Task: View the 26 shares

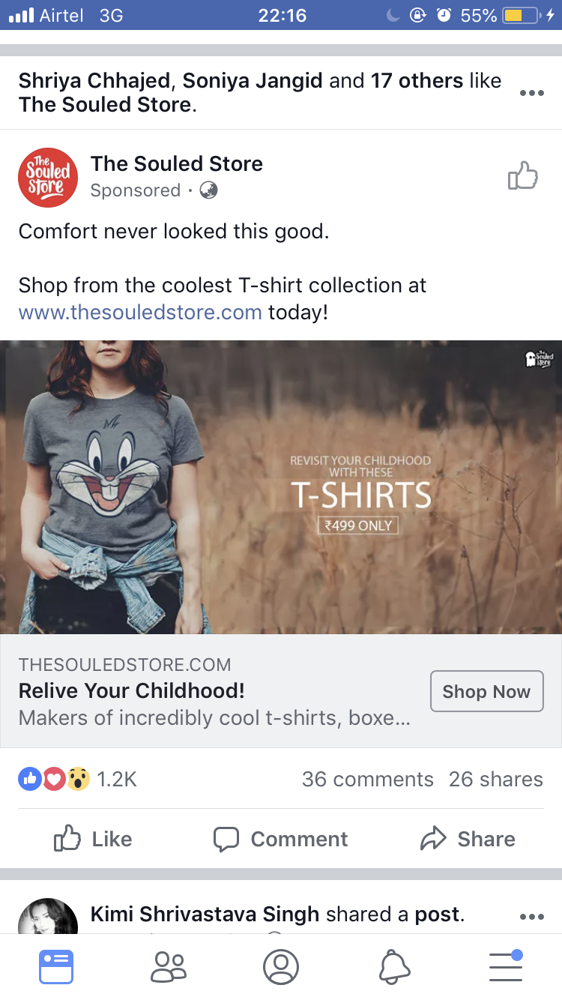Action: (495, 780)
